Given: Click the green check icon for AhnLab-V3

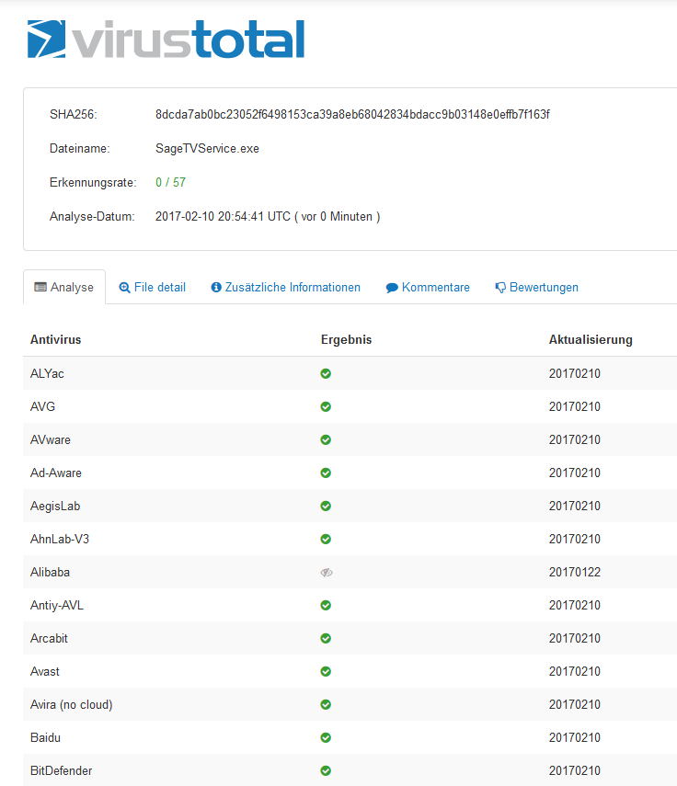Looking at the screenshot, I should tap(326, 539).
